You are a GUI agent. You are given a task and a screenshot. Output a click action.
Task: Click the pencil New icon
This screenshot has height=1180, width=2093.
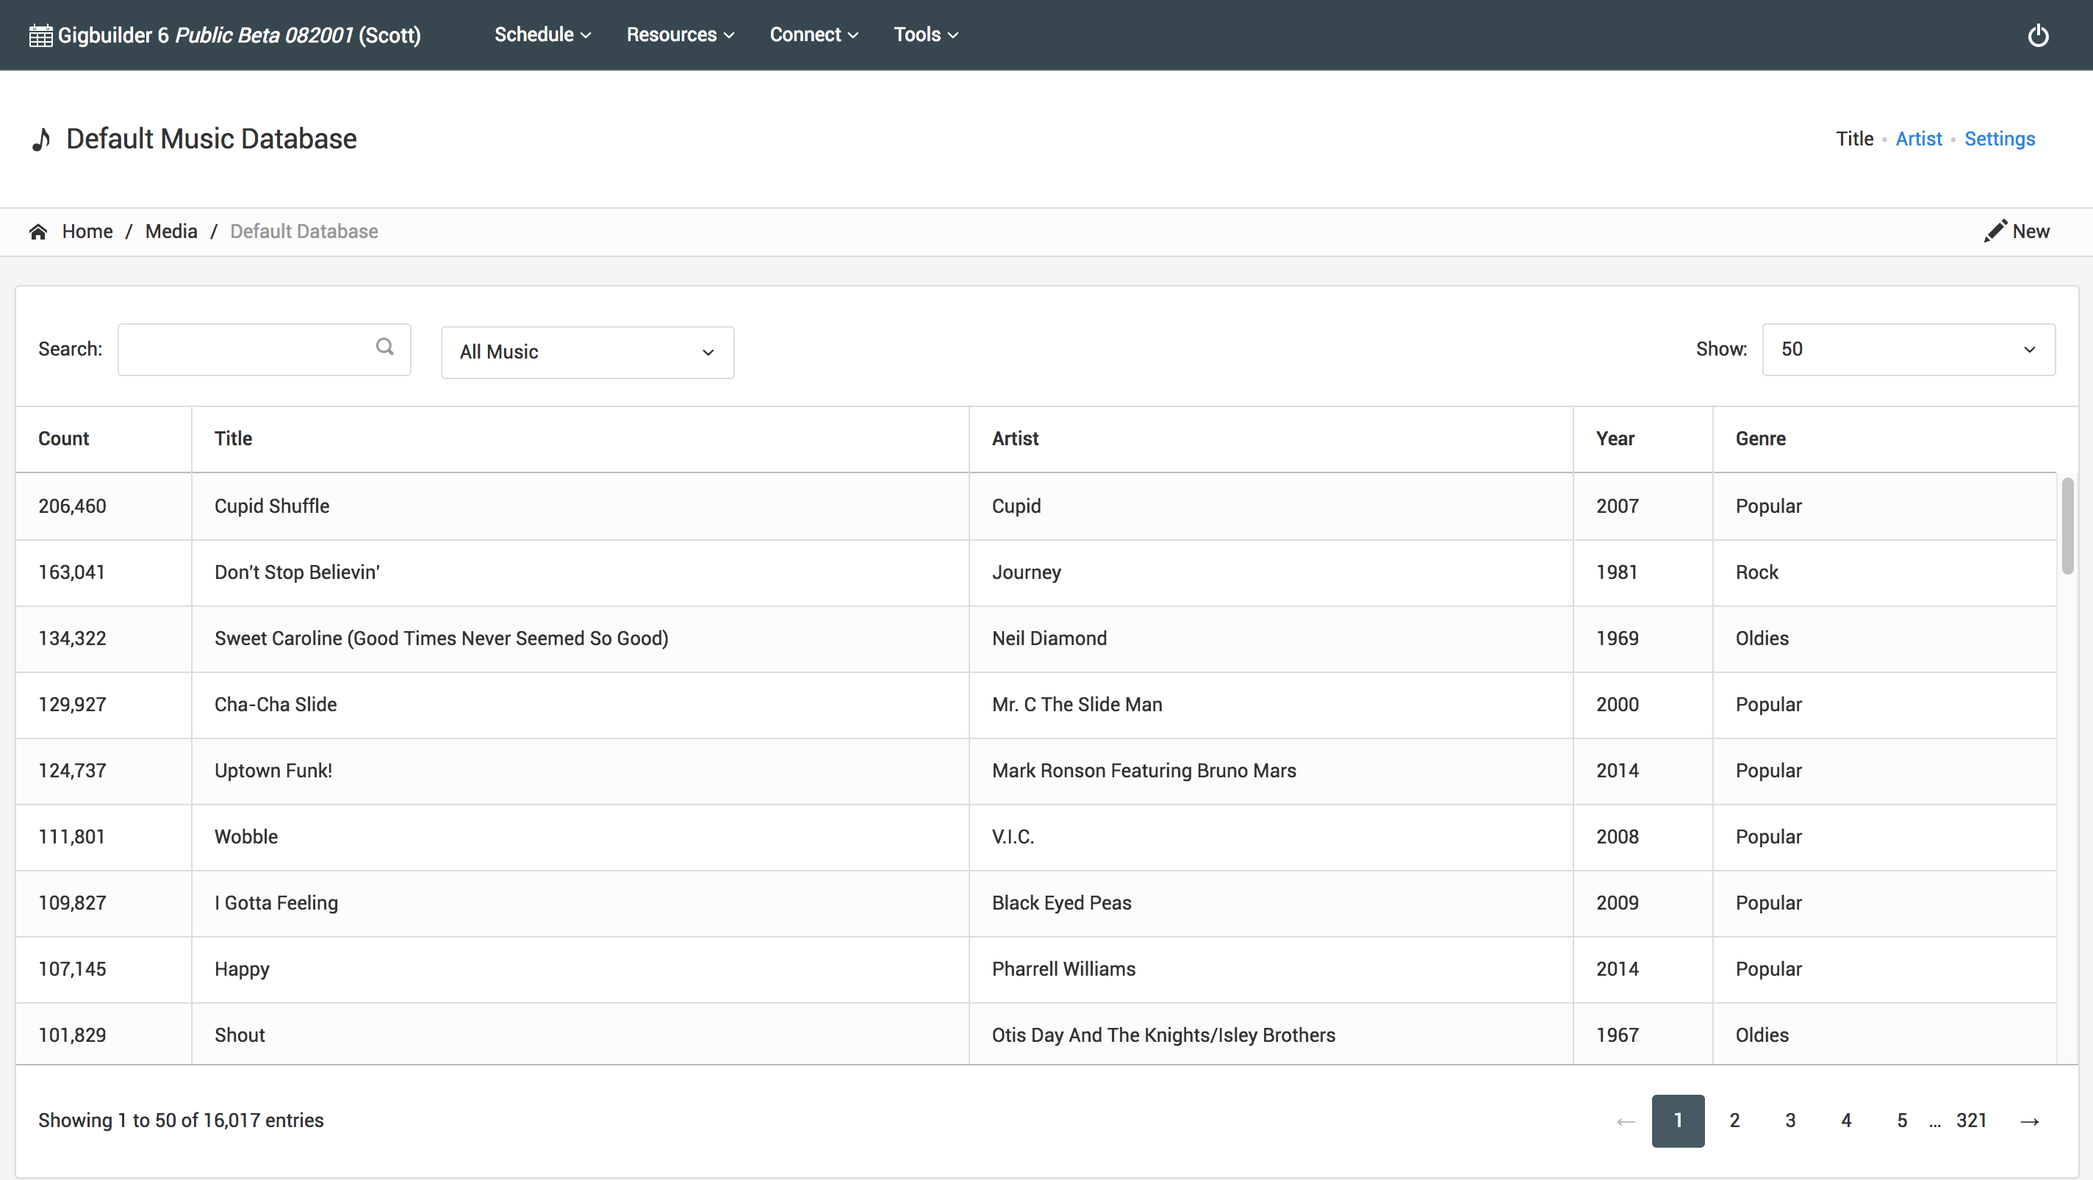(1995, 231)
